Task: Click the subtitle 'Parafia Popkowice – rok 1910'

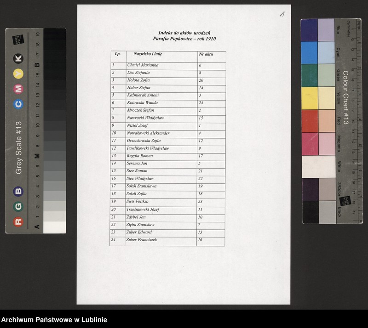Action: (184, 39)
